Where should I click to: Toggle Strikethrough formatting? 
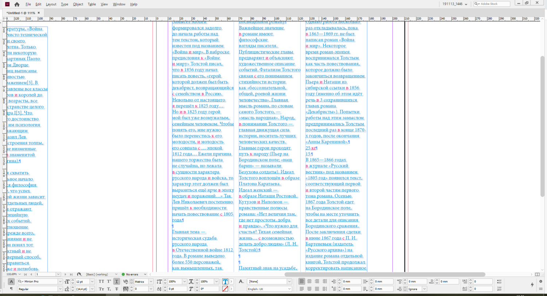(x=116, y=289)
